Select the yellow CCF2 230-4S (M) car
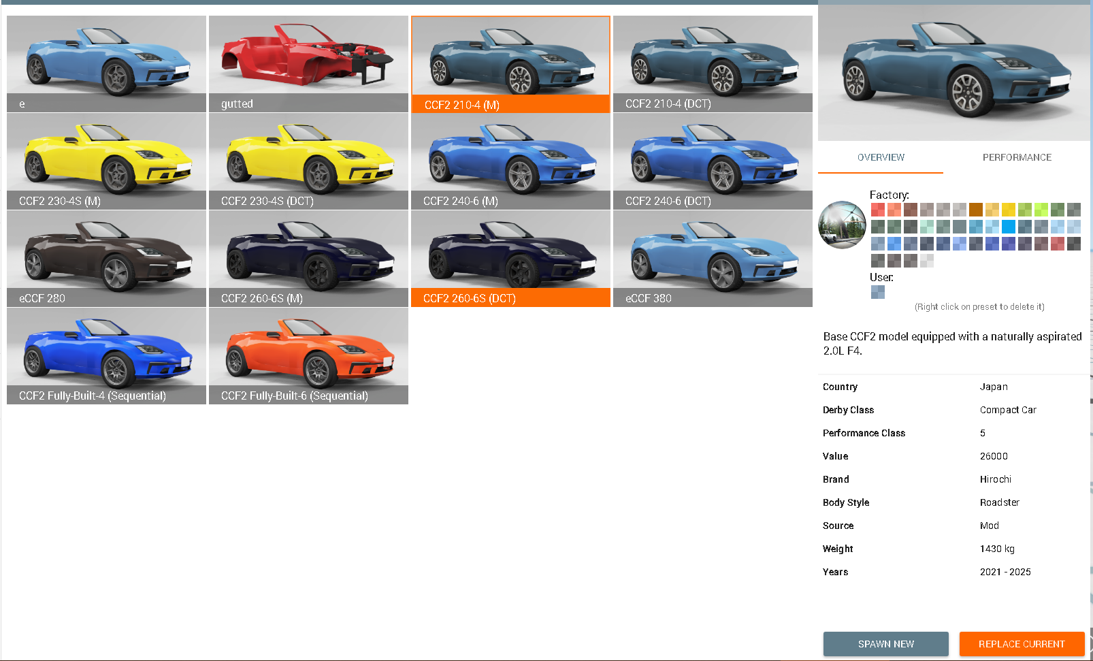This screenshot has height=661, width=1093. pos(106,161)
